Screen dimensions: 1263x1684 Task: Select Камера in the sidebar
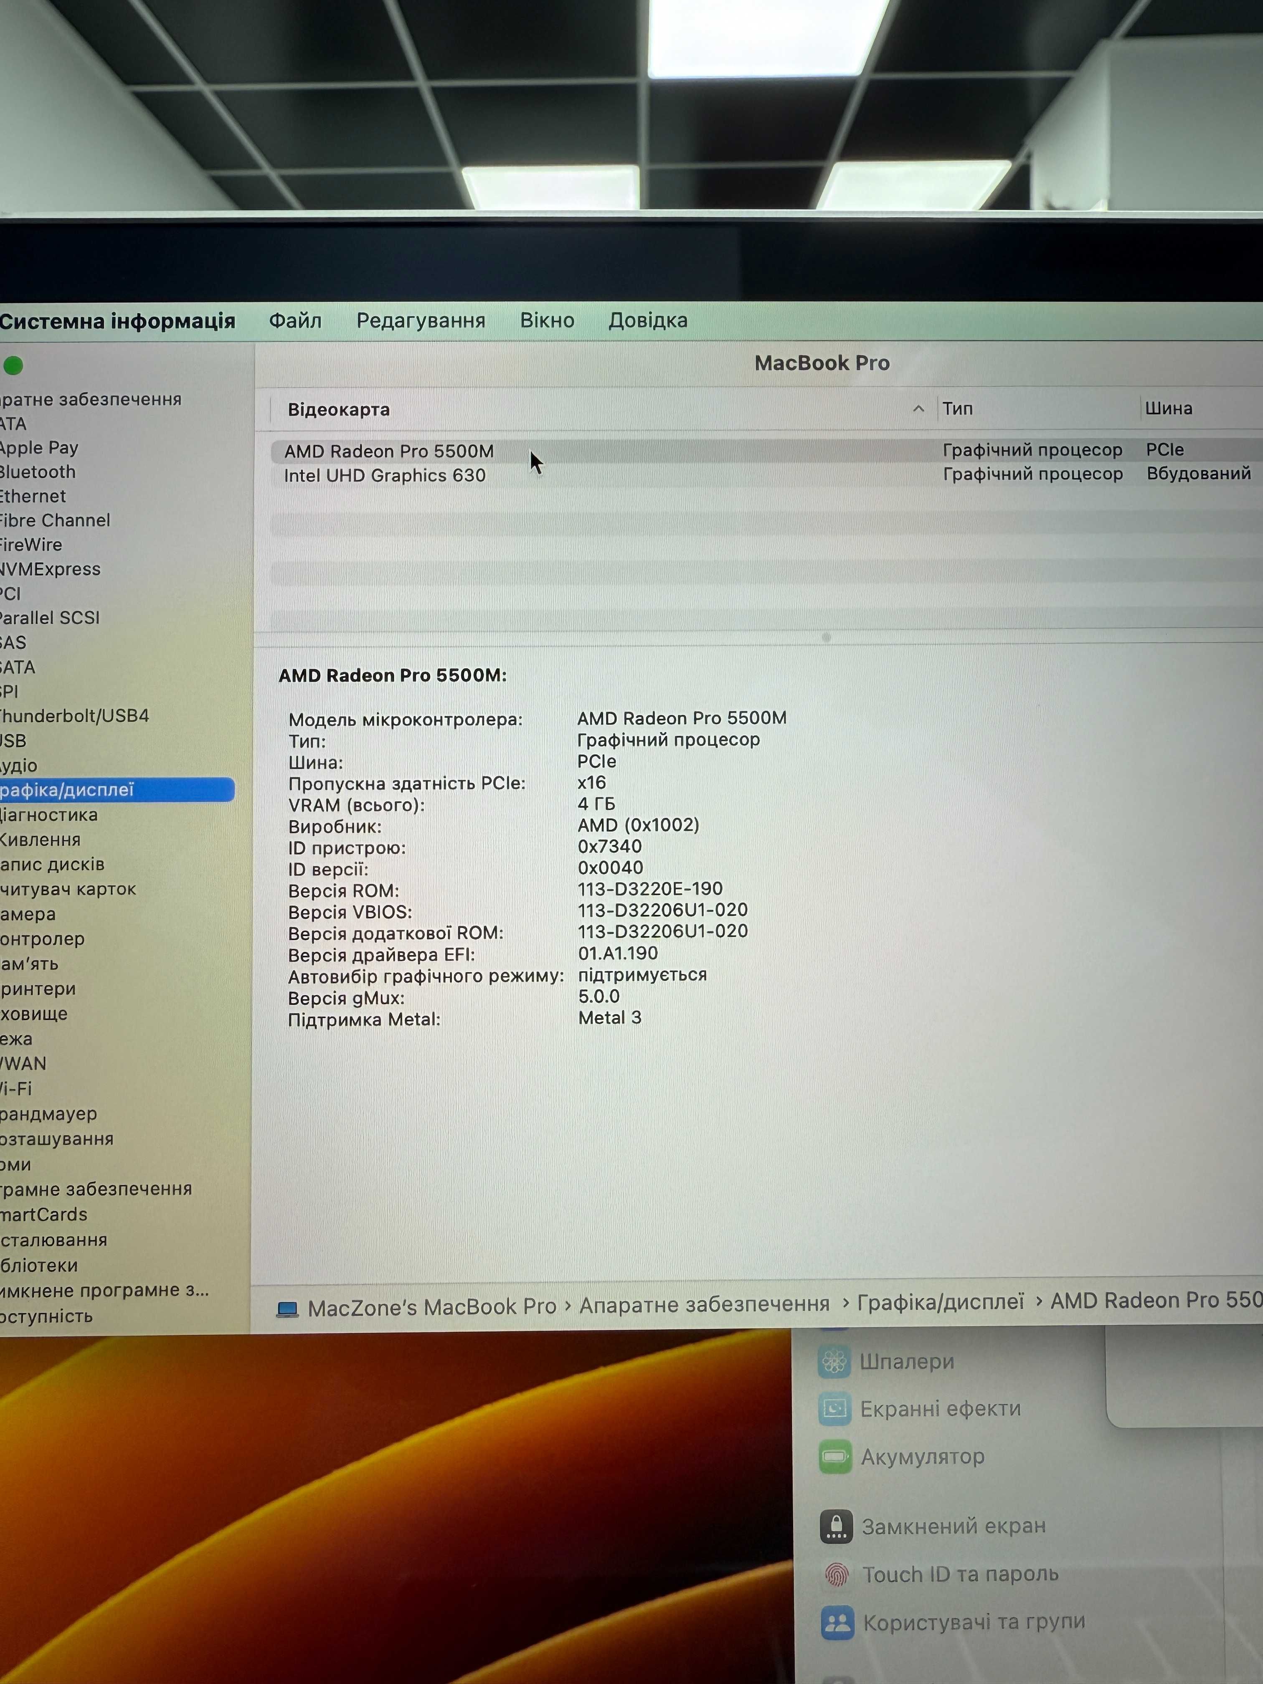28,914
